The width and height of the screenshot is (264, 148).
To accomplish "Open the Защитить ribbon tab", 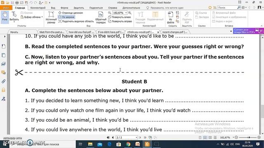I will 79,8.
